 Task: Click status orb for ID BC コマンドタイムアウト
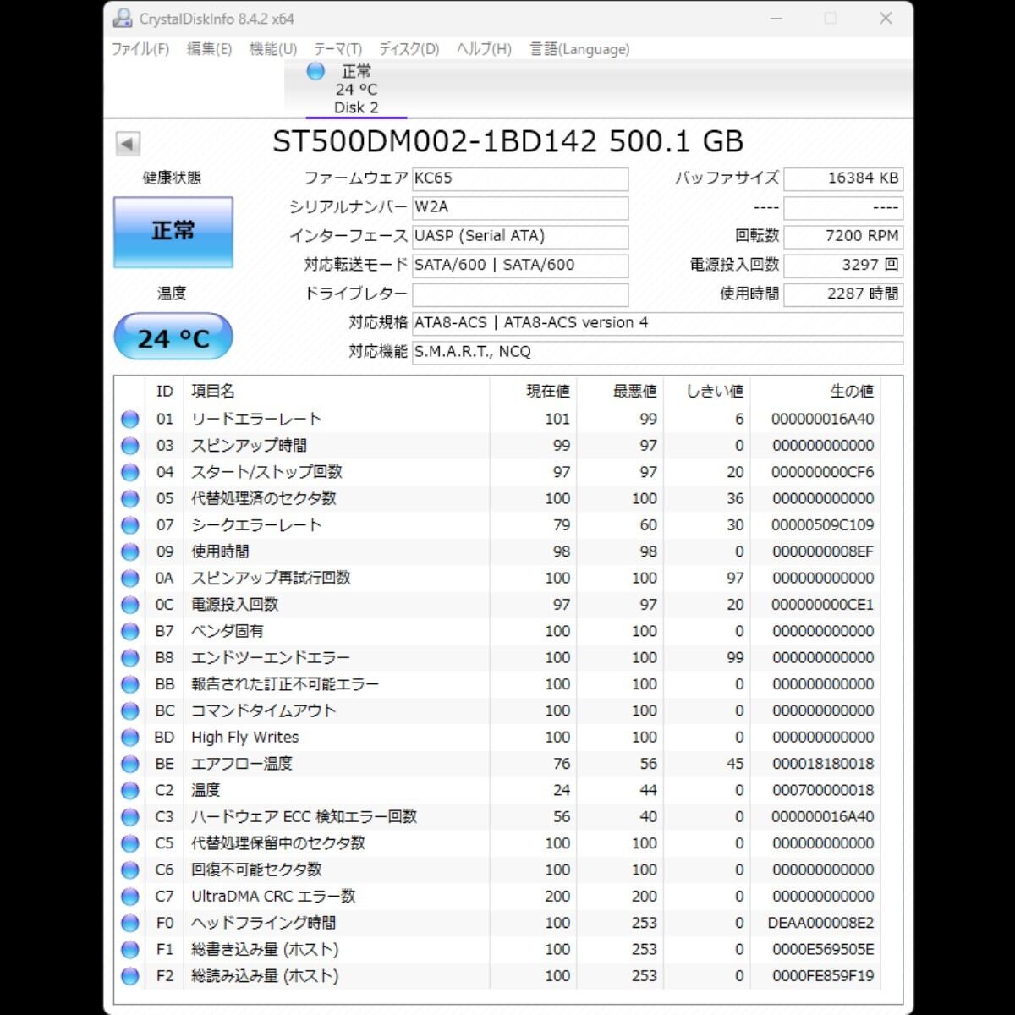pyautogui.click(x=129, y=710)
